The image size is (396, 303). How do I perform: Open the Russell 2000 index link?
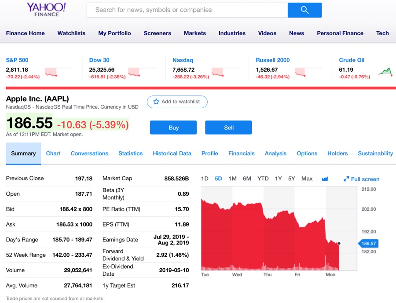[x=273, y=60]
